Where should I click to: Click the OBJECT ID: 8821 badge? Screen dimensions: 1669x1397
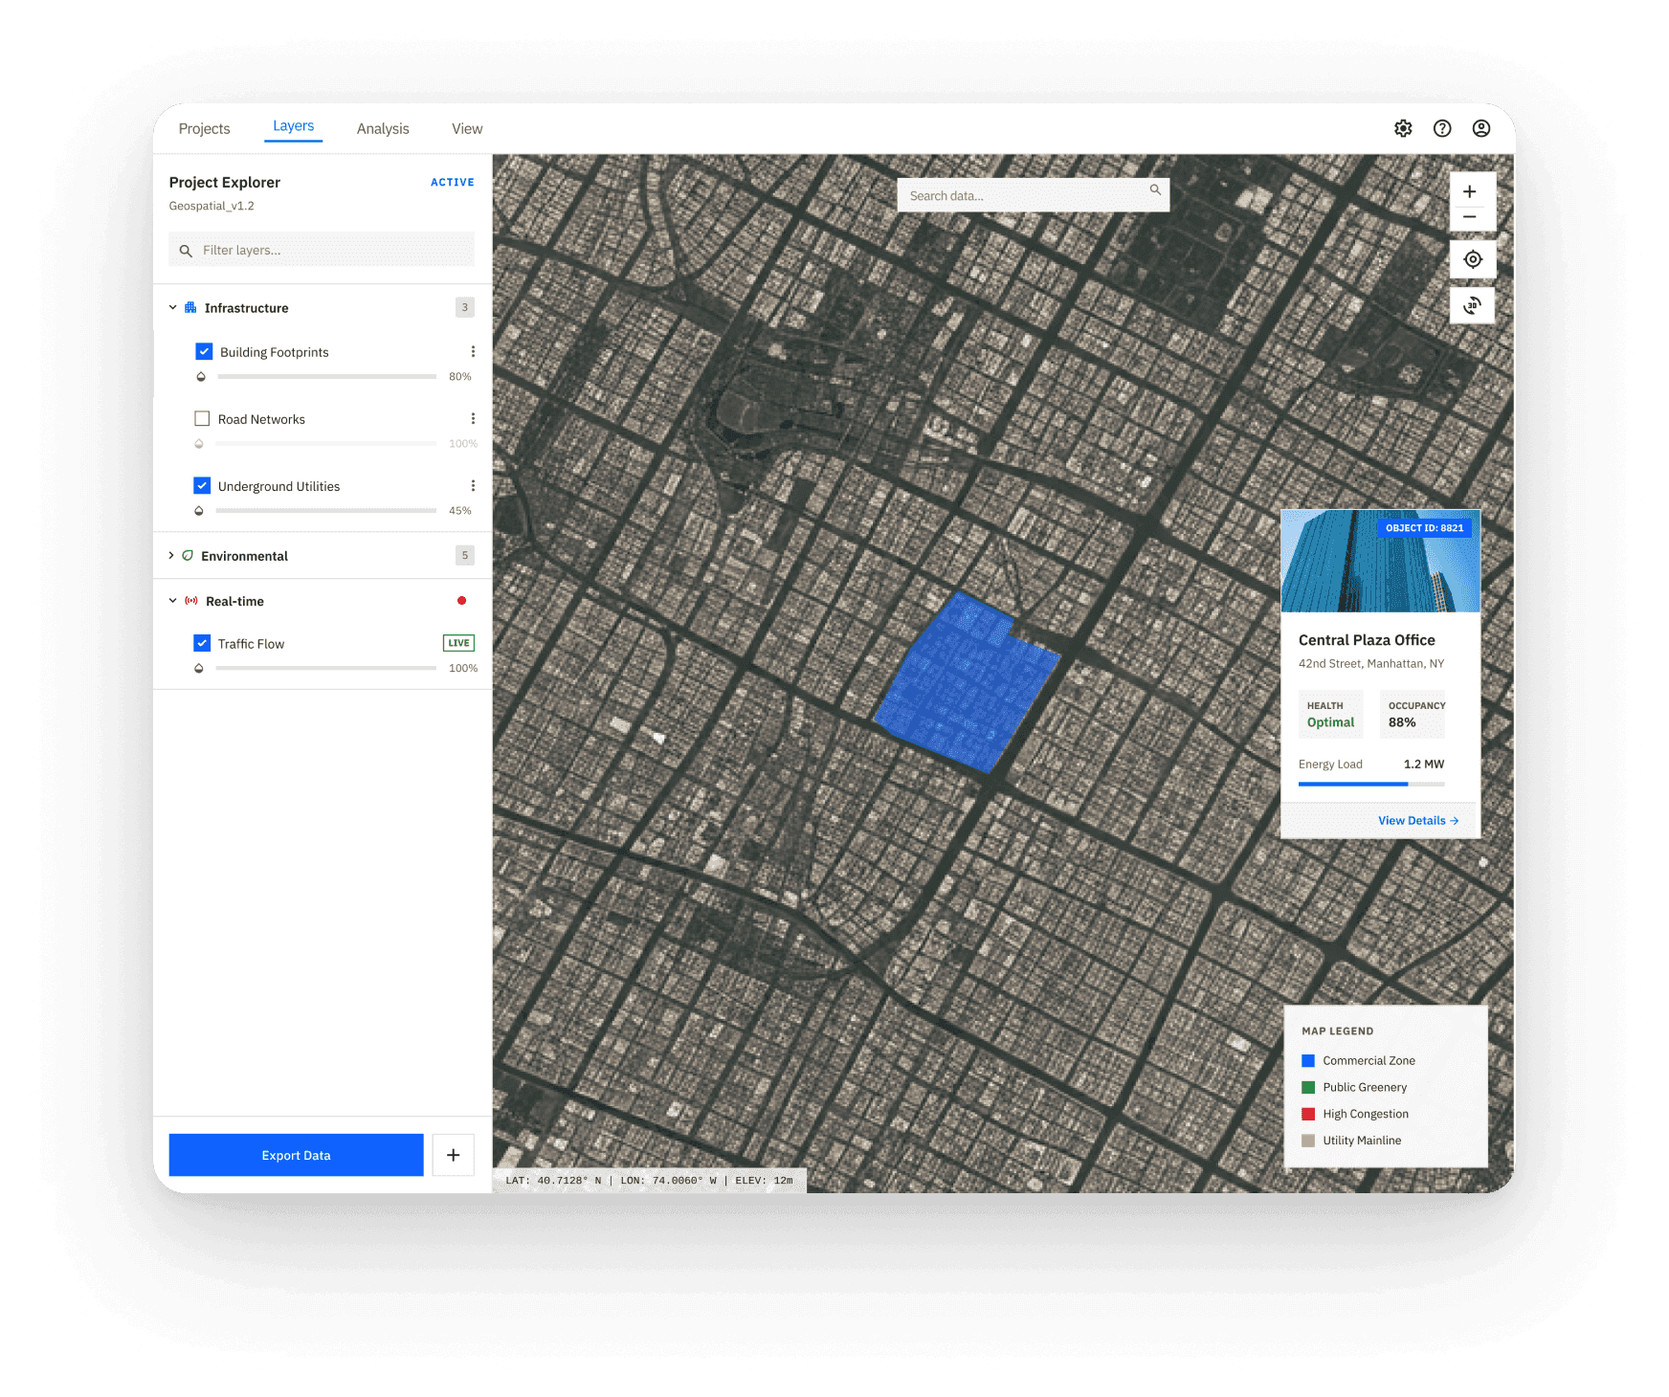[x=1424, y=527]
